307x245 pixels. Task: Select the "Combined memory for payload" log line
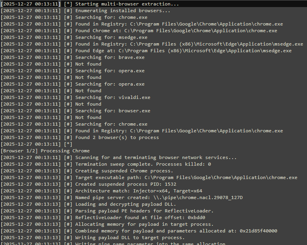click(x=176, y=231)
